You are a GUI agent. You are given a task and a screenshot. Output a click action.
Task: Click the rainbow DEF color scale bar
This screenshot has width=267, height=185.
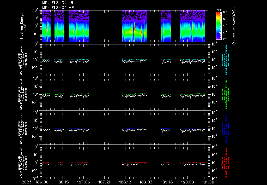pos(219,26)
